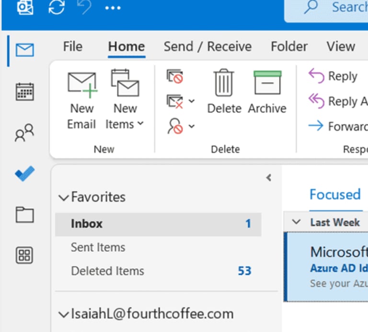Click the Undo arrow in quick access toolbar
This screenshot has height=332, width=368.
[x=84, y=7]
